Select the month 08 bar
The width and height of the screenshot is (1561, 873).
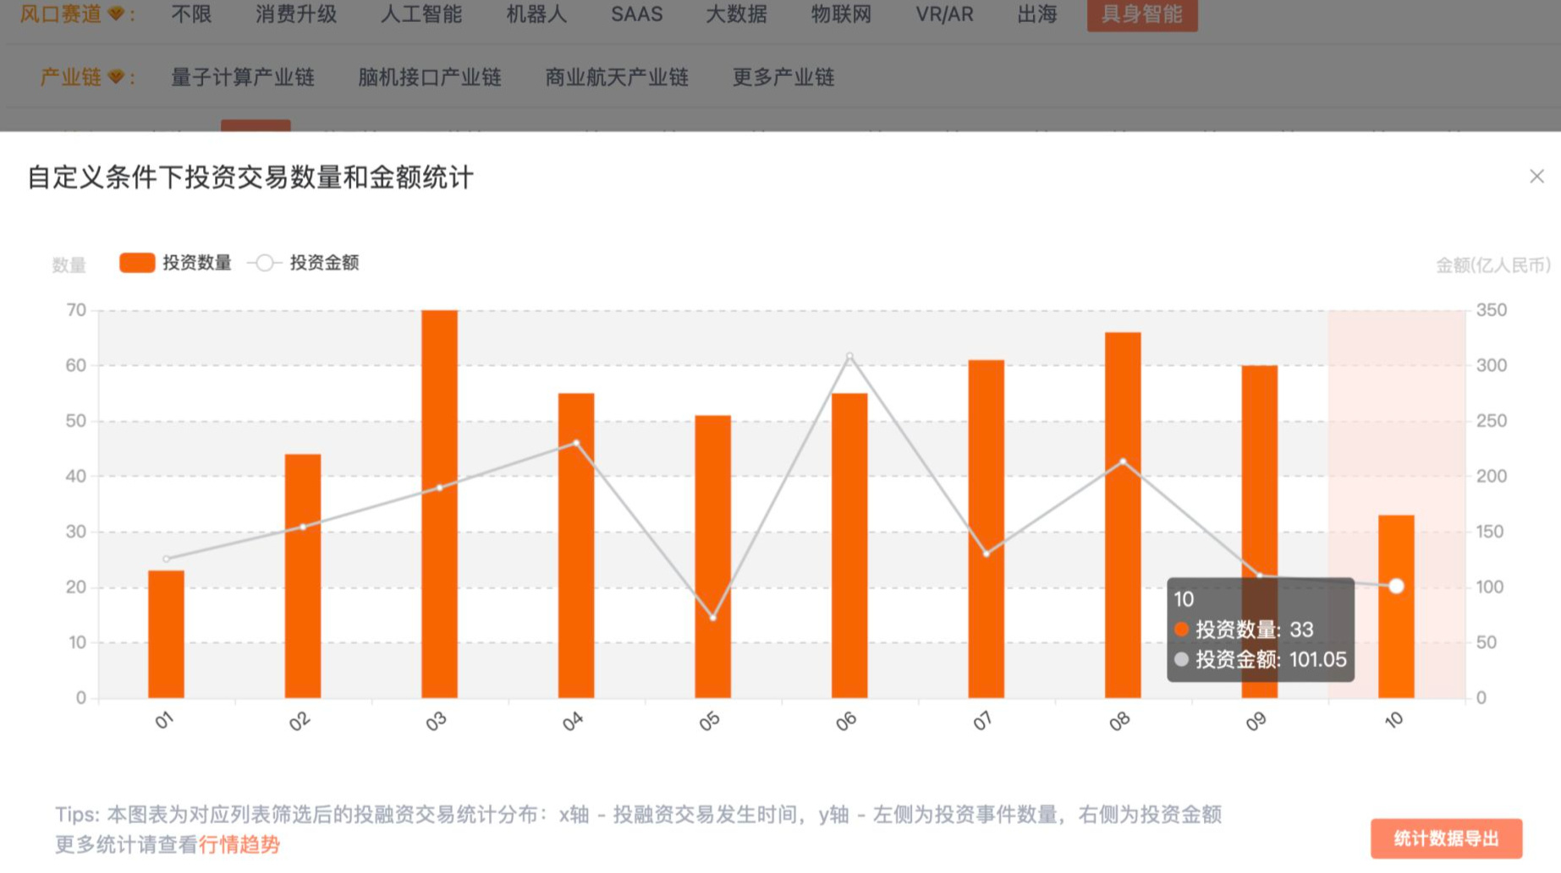1123,516
